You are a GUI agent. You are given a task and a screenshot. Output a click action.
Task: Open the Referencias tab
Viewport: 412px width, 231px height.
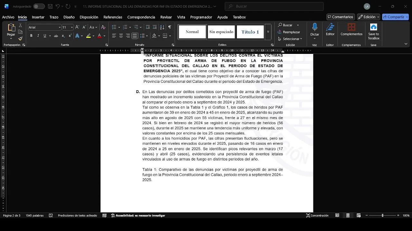point(113,17)
